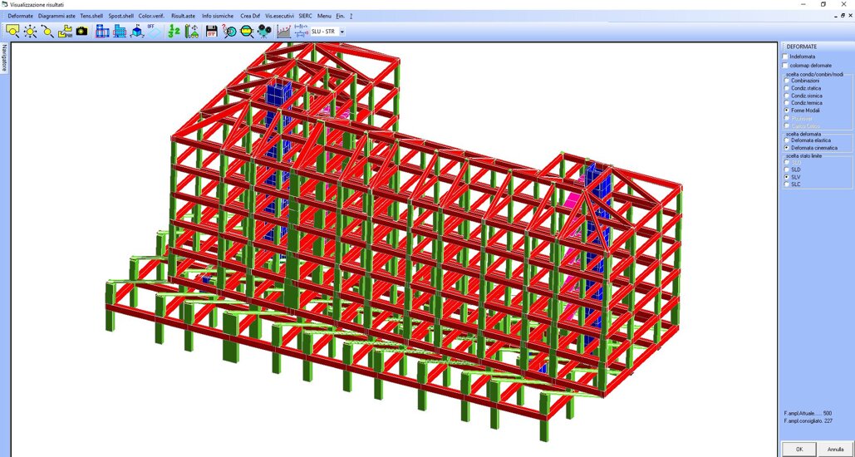Expand the Navigatore side panel
Viewport: 855px width, 457px height.
(x=4, y=58)
